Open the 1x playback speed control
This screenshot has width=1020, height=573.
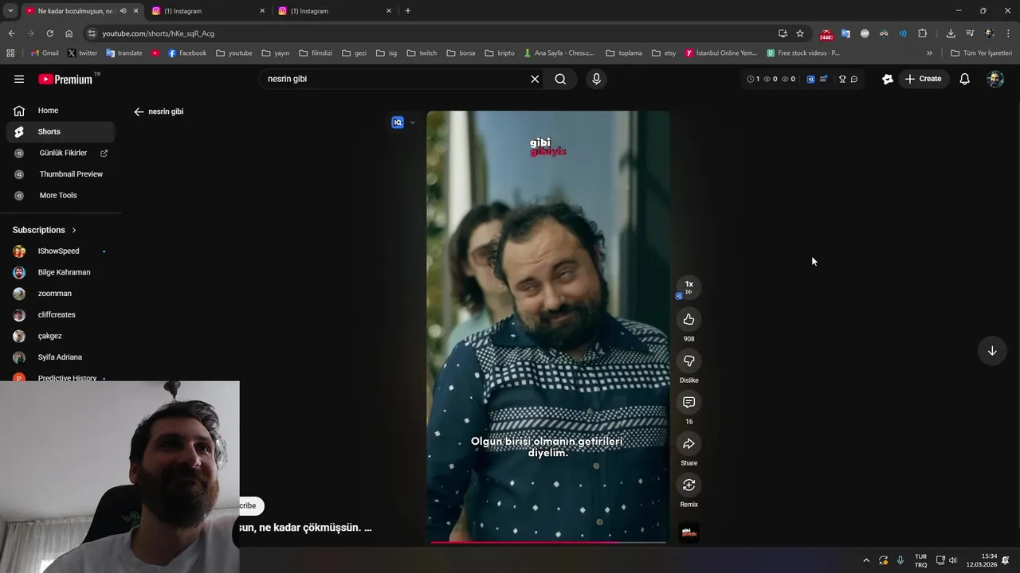tap(689, 286)
